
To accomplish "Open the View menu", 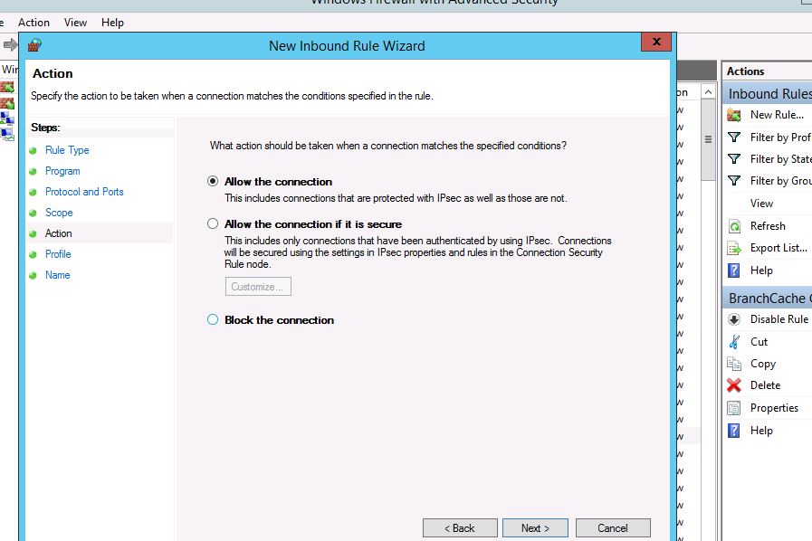I will tap(76, 23).
